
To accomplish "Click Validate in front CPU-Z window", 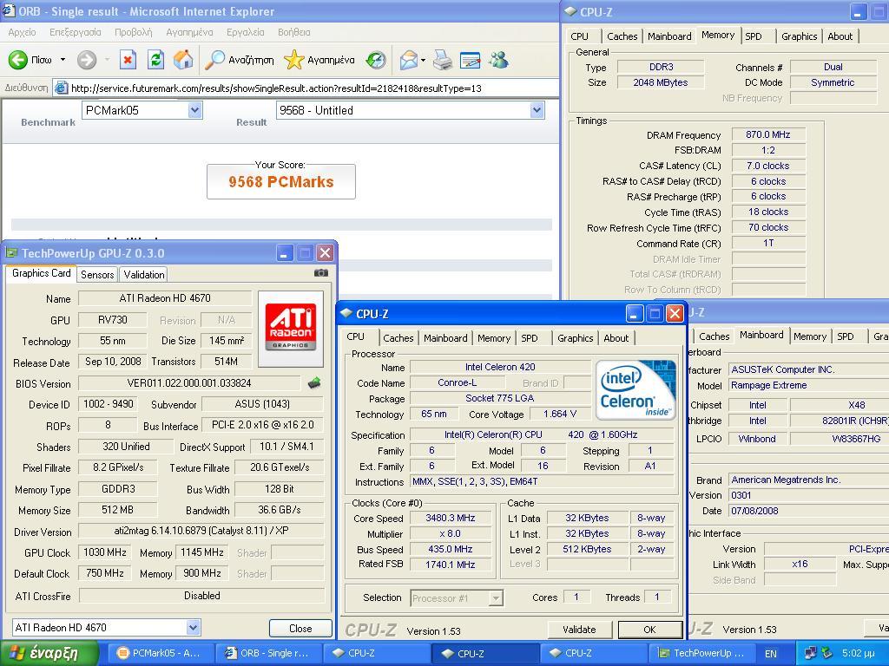I will pos(579,630).
